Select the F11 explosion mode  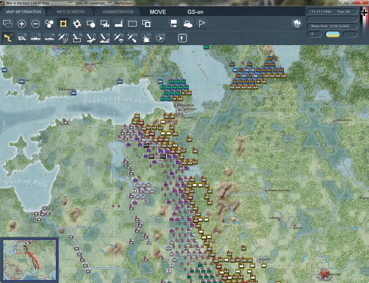click(146, 38)
